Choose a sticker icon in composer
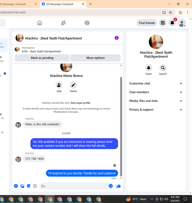 [28, 186]
